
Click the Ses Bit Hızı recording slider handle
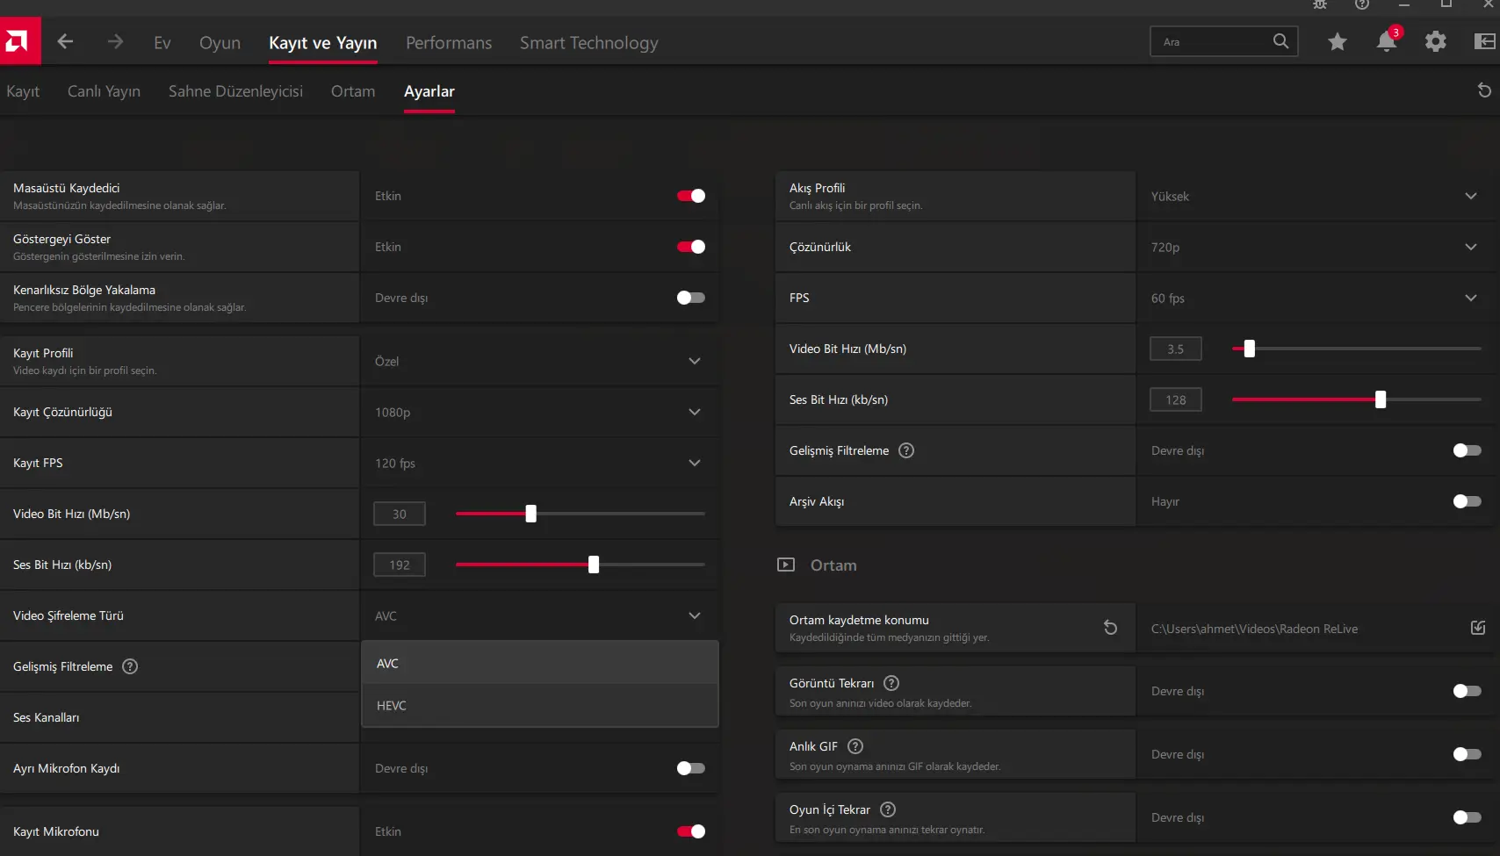click(594, 565)
